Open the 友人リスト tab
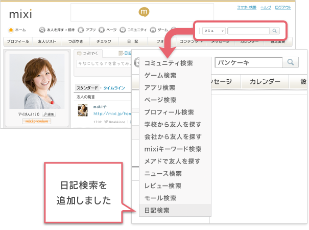 coord(47,41)
